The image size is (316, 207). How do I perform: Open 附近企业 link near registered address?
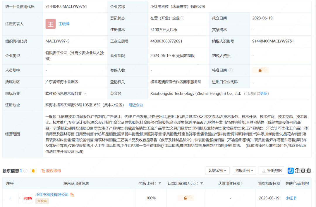pos(136,105)
